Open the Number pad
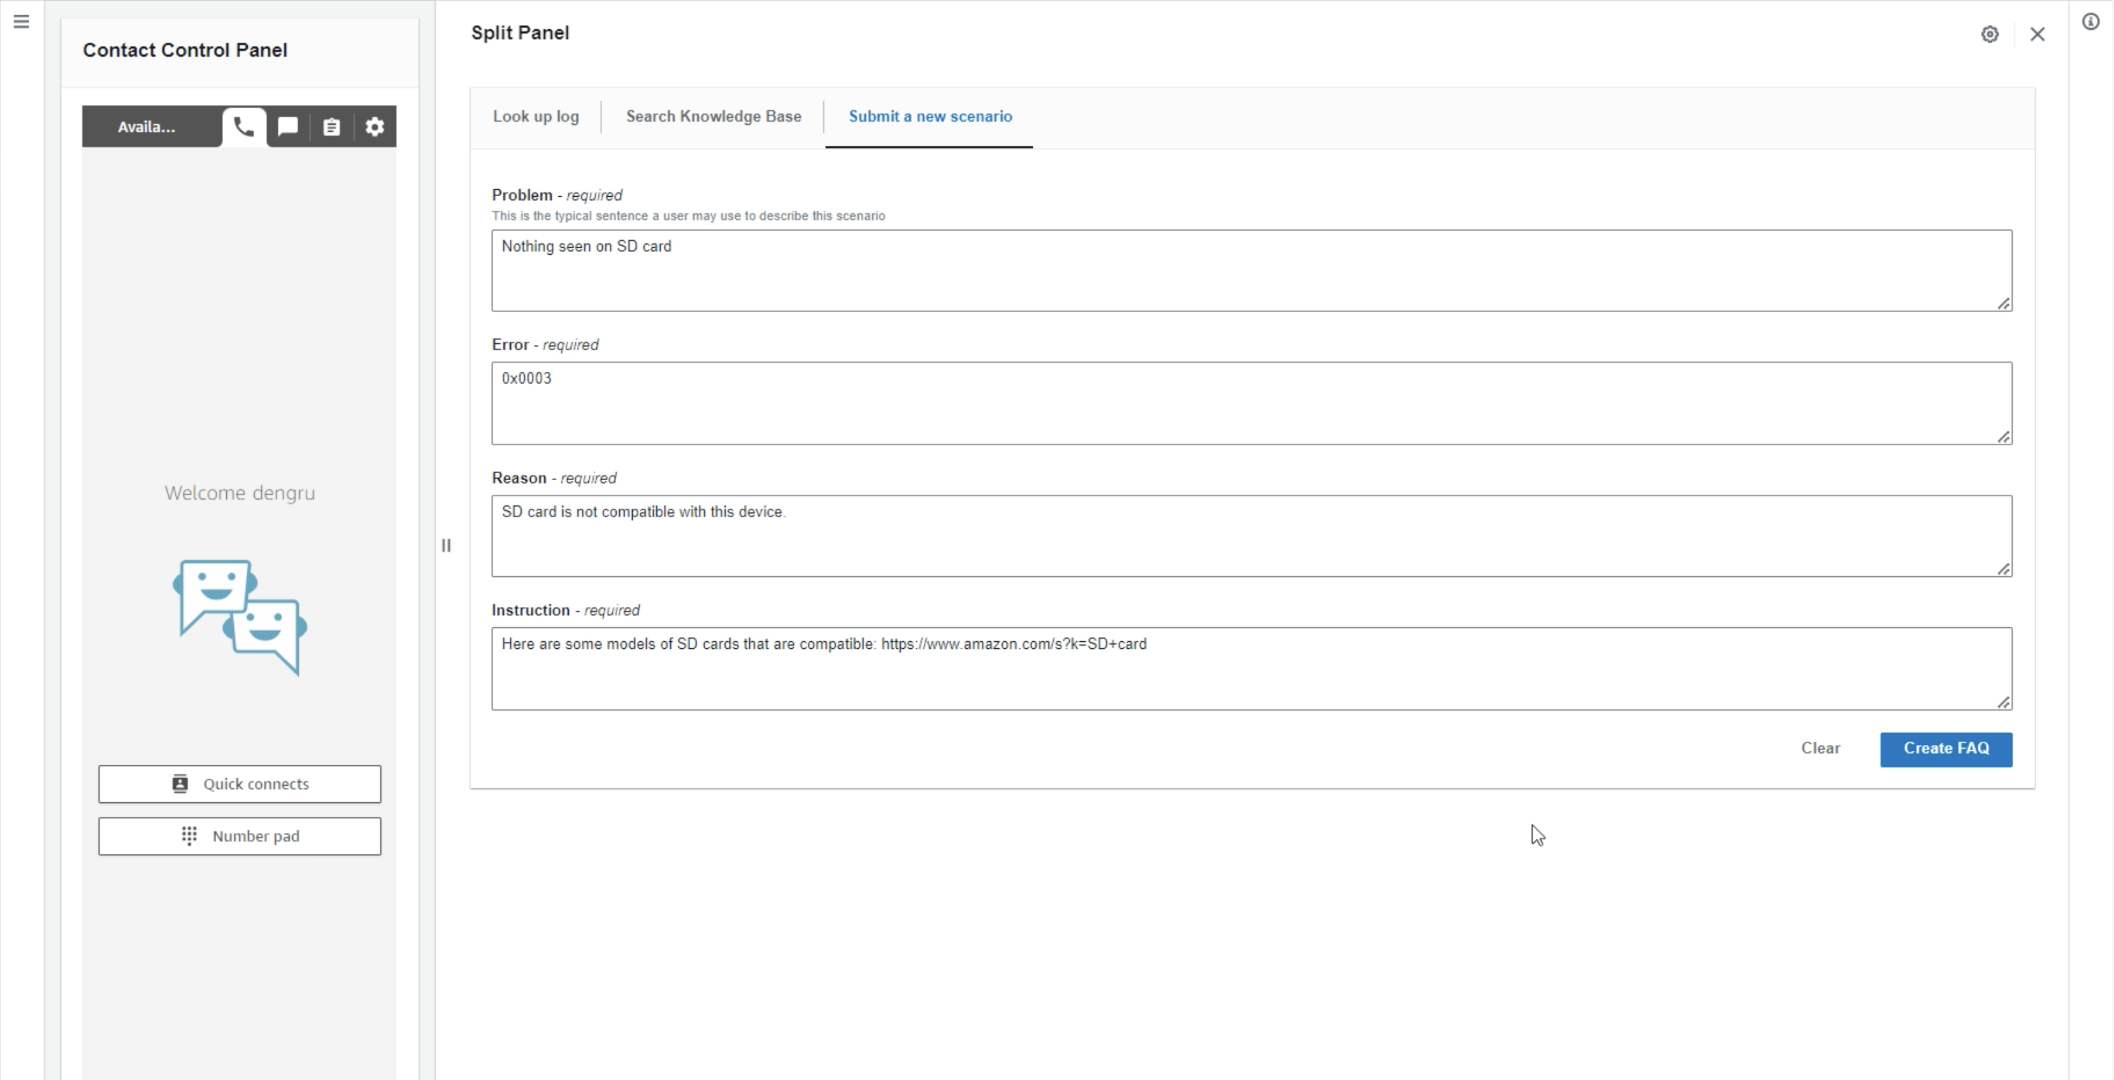 pos(240,837)
